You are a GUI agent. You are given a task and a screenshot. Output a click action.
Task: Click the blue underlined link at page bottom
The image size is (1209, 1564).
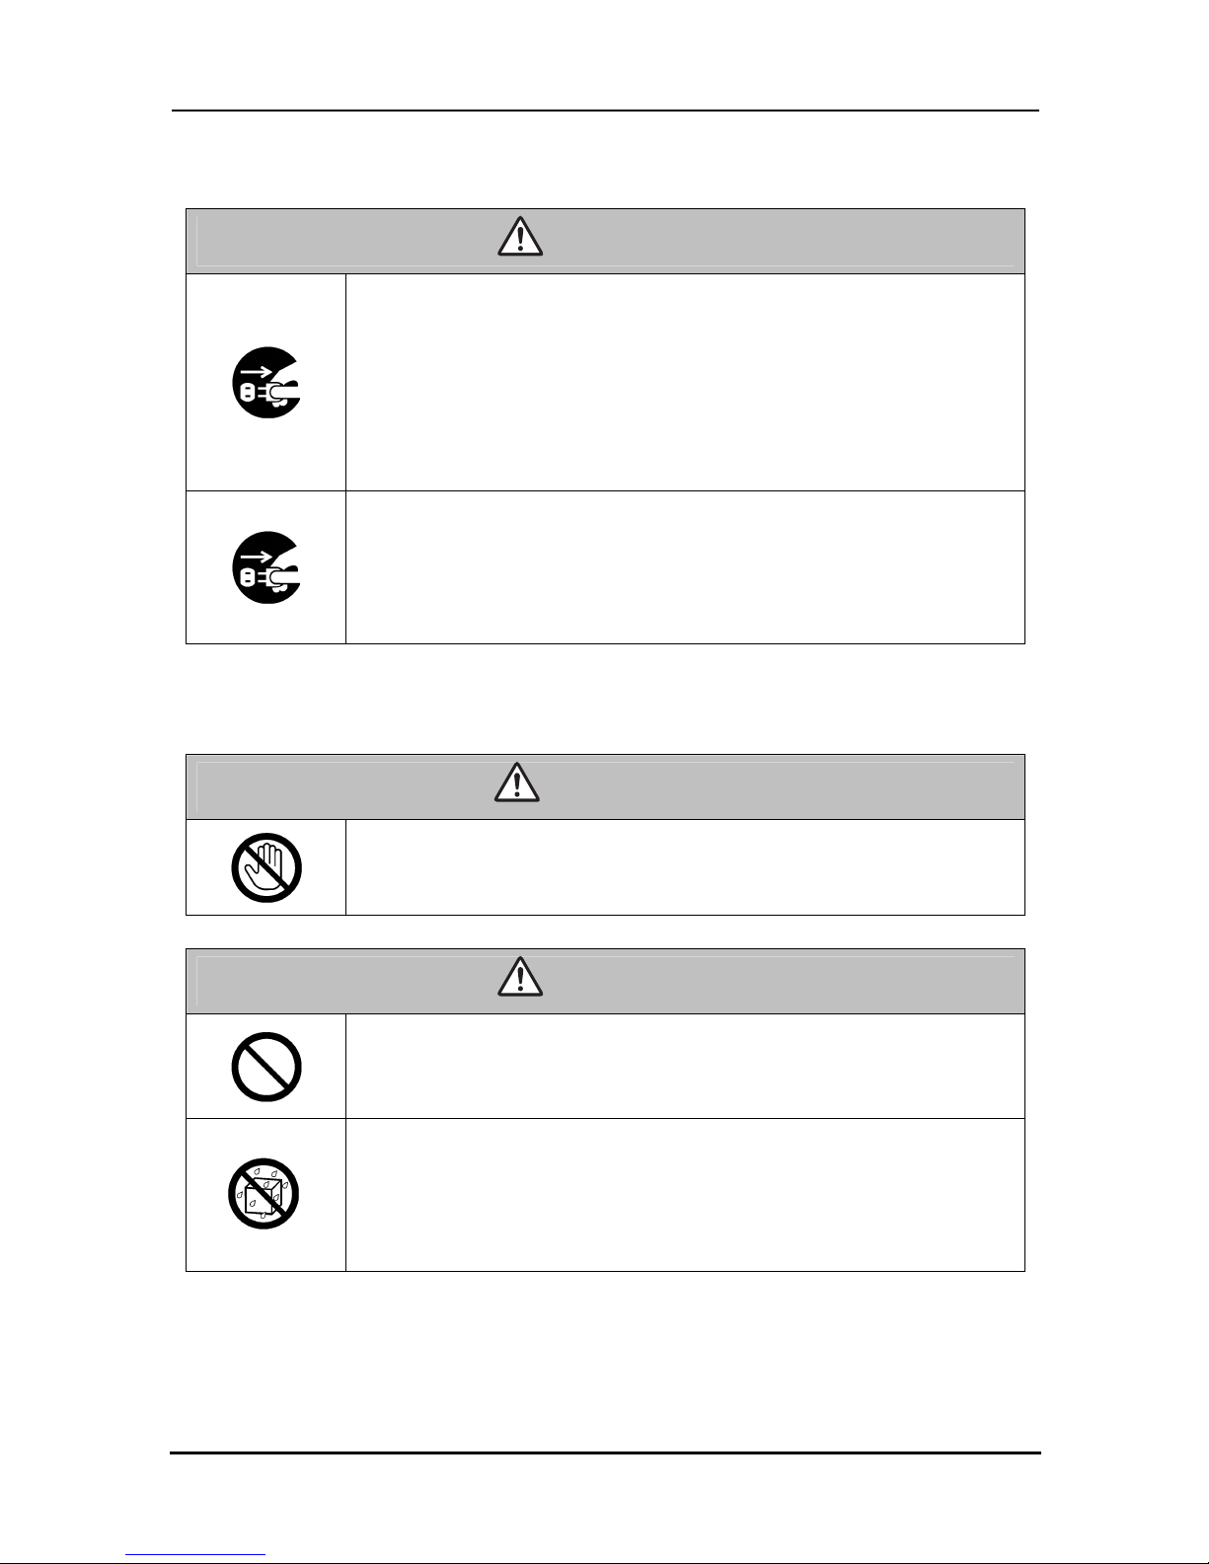click(x=196, y=1556)
